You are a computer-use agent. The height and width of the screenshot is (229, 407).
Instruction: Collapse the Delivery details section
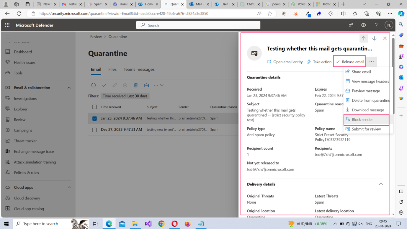point(381,184)
